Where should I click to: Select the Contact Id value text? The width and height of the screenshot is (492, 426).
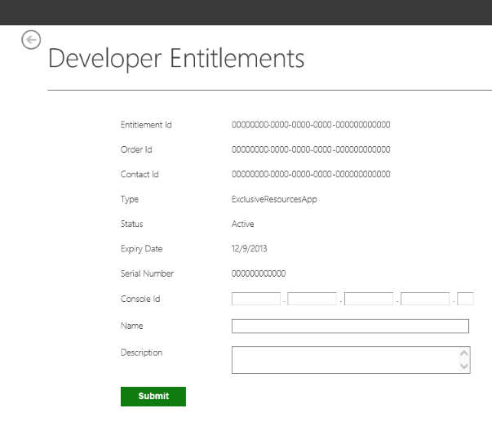click(x=311, y=174)
